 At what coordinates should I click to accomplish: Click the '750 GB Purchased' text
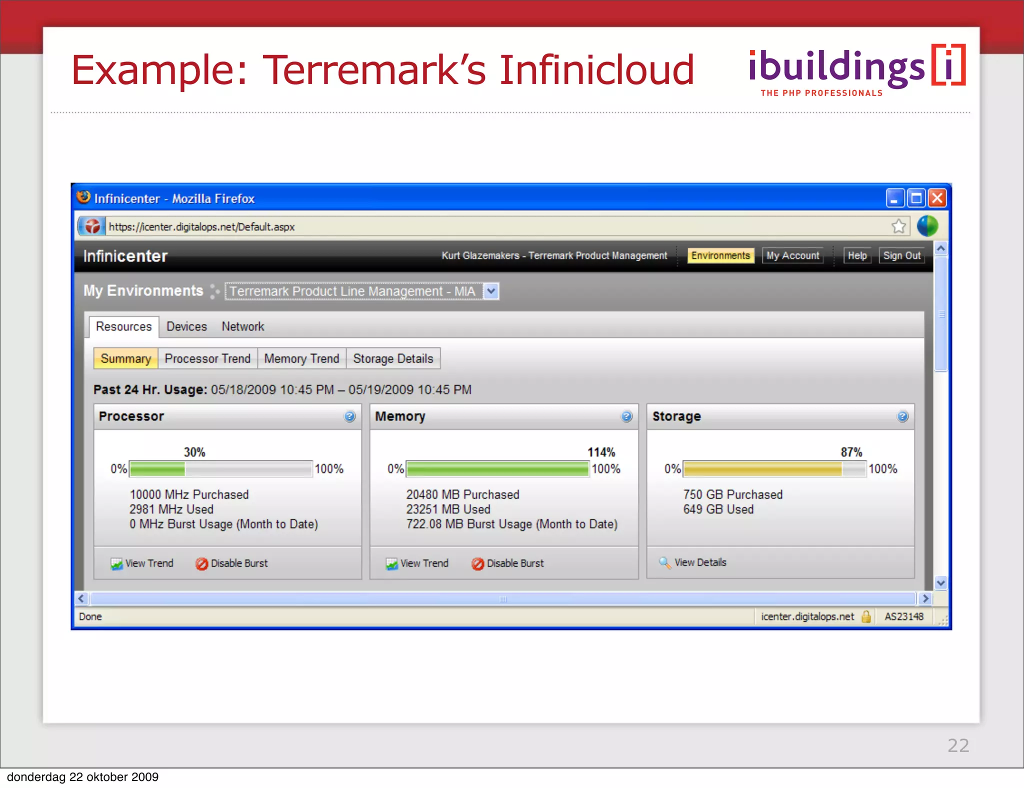pos(732,494)
